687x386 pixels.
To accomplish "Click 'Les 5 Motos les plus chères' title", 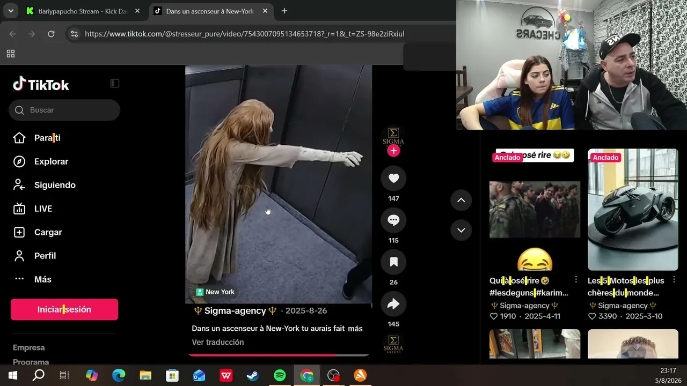I will pos(626,287).
